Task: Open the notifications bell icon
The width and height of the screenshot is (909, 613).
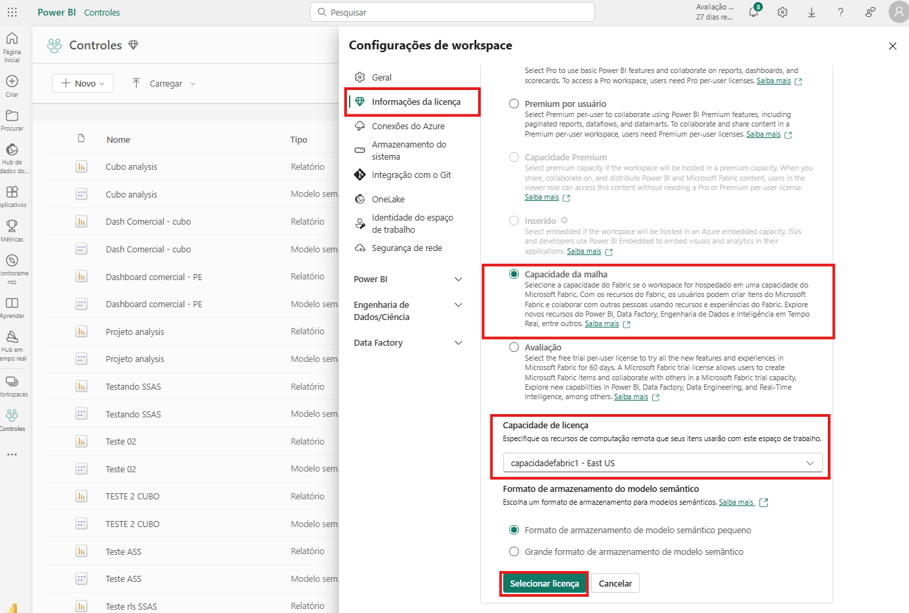Action: (x=753, y=12)
